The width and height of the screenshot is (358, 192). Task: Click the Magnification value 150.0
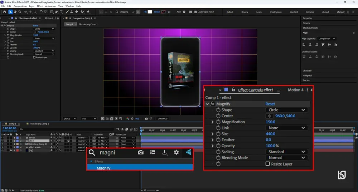pyautogui.click(x=35, y=35)
